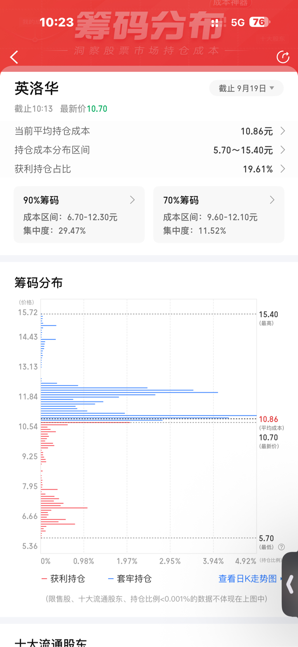The image size is (298, 647).
Task: Tap the 英洛华 stock name title
Action: click(36, 88)
